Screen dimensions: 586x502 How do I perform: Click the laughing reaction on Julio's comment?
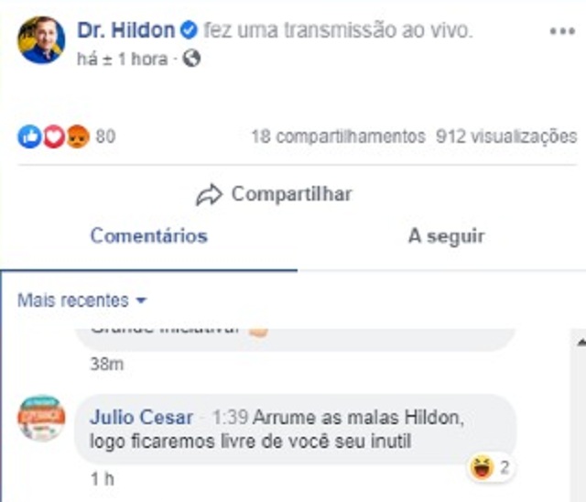click(483, 467)
